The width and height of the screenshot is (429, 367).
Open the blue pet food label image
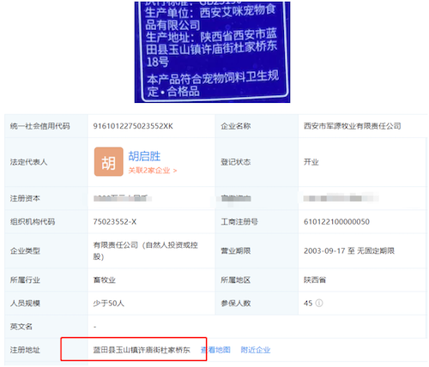pyautogui.click(x=212, y=51)
